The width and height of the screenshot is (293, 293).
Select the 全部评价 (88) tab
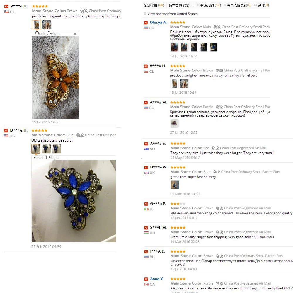[x=154, y=5]
